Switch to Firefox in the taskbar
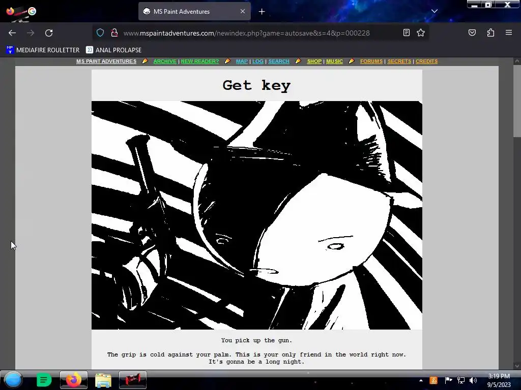The height and width of the screenshot is (390, 521). 74,380
